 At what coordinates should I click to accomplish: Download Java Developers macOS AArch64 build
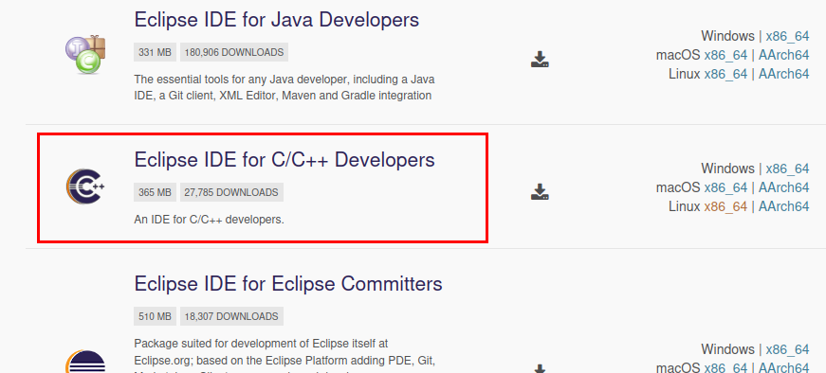pos(783,55)
